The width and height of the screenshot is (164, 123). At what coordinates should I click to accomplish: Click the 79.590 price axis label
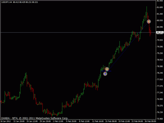[x=160, y=47]
